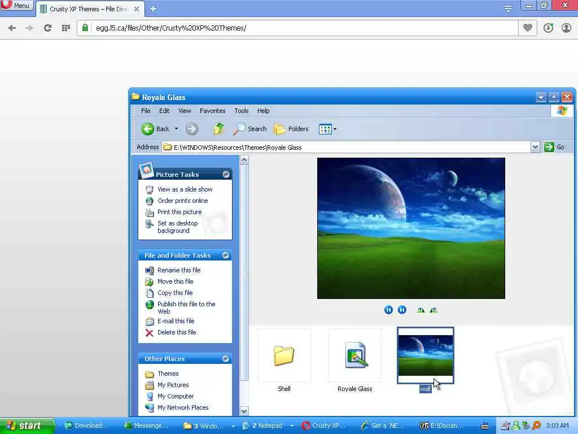Click View as a slide show

pyautogui.click(x=185, y=189)
